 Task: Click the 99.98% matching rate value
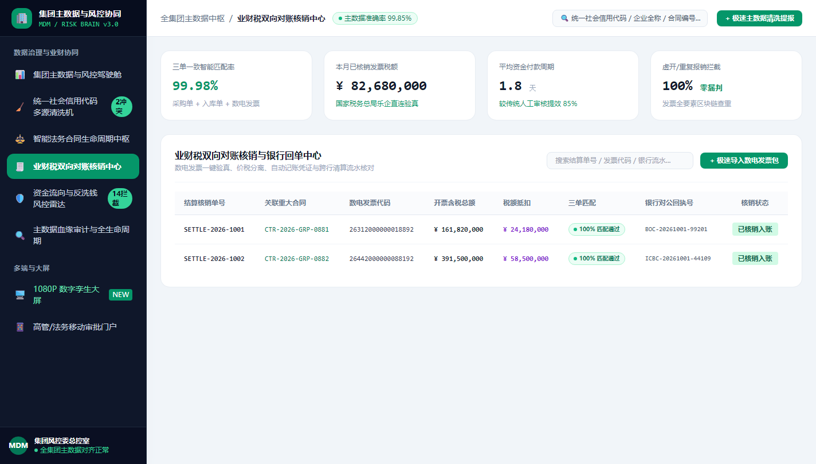[x=195, y=86]
